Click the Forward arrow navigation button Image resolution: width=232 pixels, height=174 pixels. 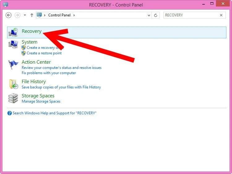pyautogui.click(x=17, y=15)
